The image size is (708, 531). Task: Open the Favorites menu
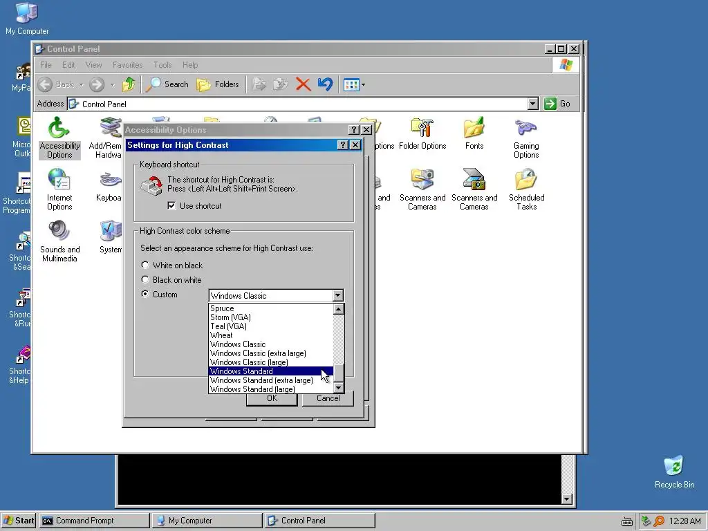tap(127, 65)
